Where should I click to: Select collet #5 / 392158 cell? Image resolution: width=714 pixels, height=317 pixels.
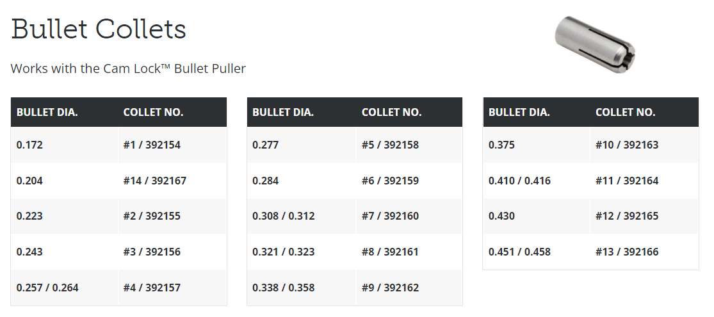click(x=409, y=145)
